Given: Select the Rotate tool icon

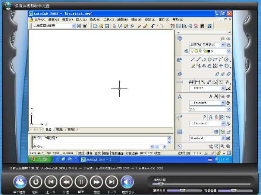Looking at the screenshot, I should point(226,66).
